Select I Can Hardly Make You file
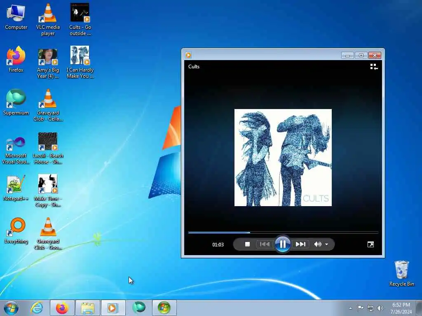Screen dimensions: 422x316 pyautogui.click(x=80, y=63)
